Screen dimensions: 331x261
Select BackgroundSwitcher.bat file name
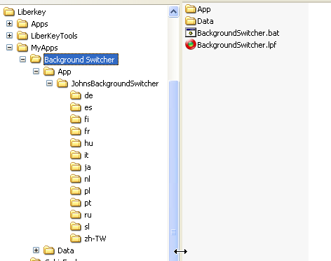(x=238, y=33)
